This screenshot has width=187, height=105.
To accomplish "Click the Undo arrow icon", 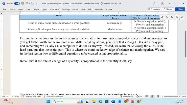I will pos(27,4).
